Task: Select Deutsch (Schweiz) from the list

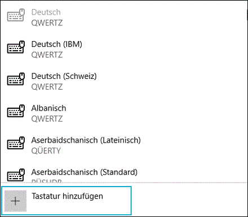Action: click(124, 81)
